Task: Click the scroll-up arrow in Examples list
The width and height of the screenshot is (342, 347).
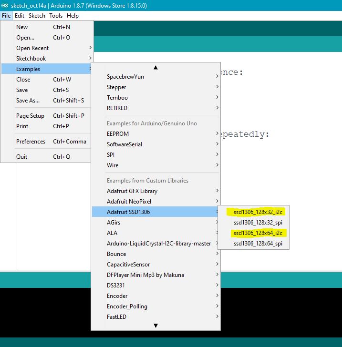Action: click(x=155, y=68)
